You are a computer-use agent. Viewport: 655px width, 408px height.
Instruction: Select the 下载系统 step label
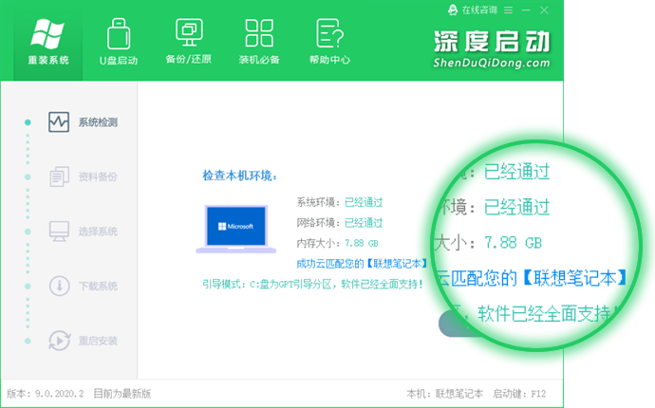[98, 287]
